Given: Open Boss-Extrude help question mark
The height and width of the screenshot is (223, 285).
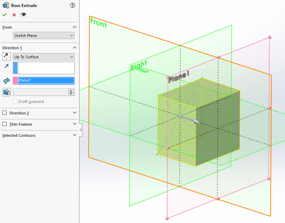Looking at the screenshot, I should 72,5.
